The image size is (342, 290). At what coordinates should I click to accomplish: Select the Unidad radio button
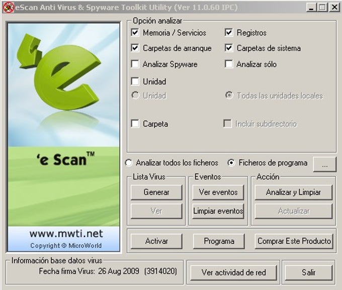pyautogui.click(x=135, y=95)
